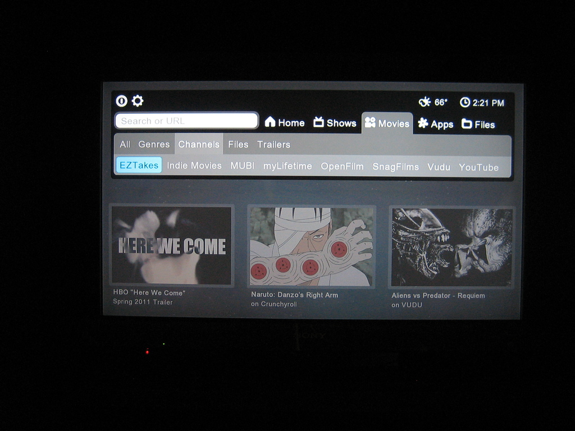Open the Files main tab label

click(485, 125)
